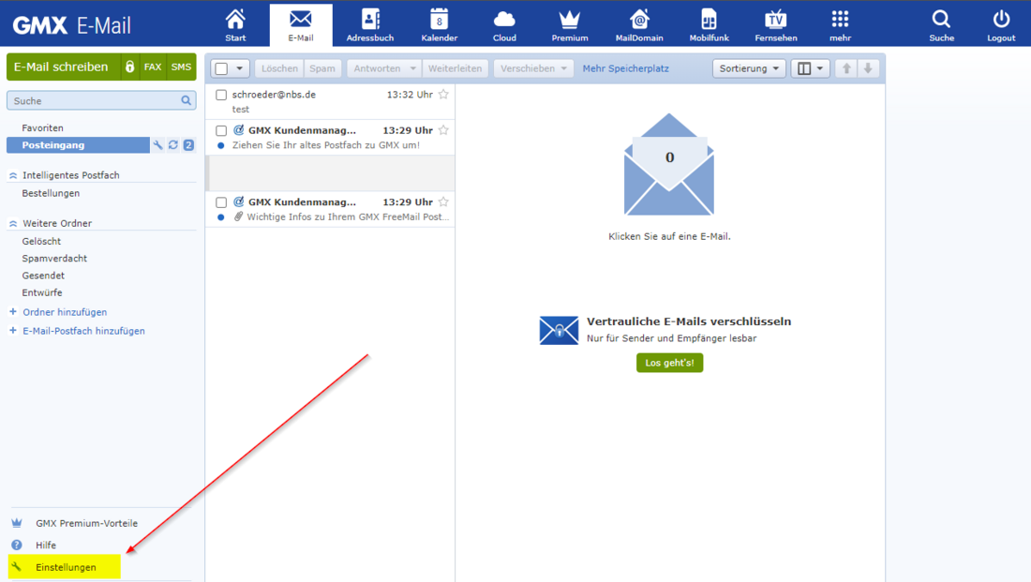
Task: Open the Cloud section
Action: [x=504, y=25]
